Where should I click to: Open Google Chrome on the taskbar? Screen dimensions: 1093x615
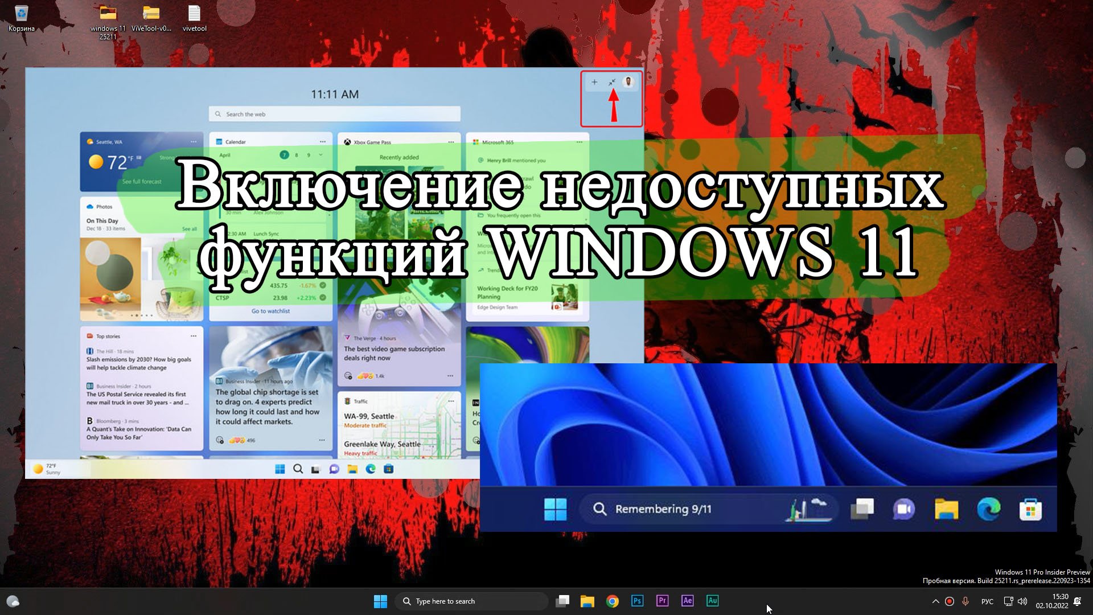pyautogui.click(x=613, y=601)
